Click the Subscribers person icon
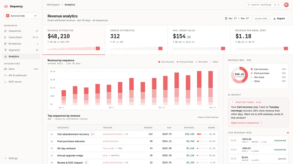Screen dimensions: 293x164 pyautogui.click(x=5, y=37)
